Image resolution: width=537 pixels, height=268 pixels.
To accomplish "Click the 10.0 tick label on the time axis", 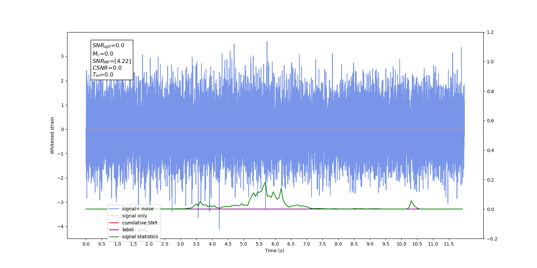I will (x=401, y=244).
